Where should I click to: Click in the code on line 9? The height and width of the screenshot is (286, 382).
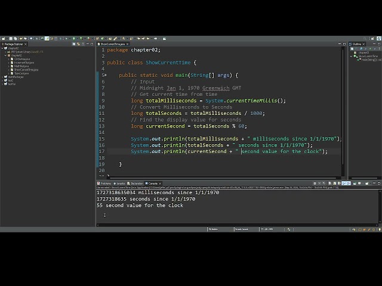tap(208, 101)
